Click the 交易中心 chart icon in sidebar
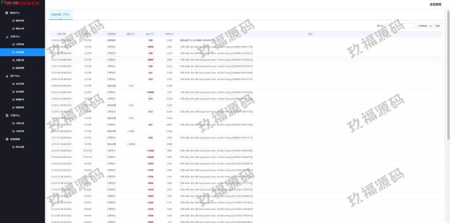The height and width of the screenshot is (223, 450). (x=7, y=36)
